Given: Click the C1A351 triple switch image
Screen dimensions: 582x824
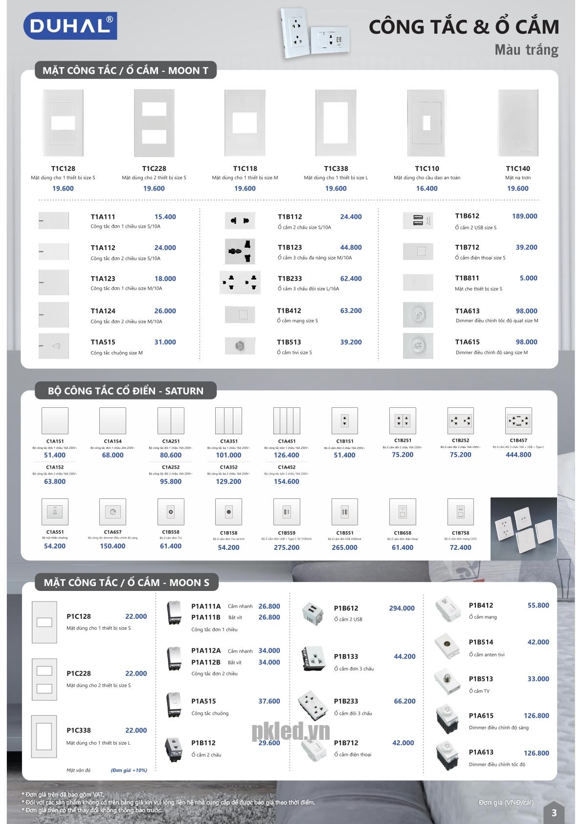Looking at the screenshot, I should point(228,421).
